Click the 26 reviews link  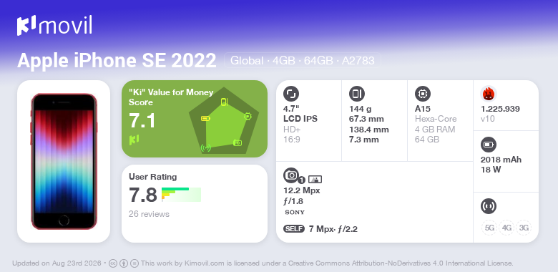click(x=149, y=214)
